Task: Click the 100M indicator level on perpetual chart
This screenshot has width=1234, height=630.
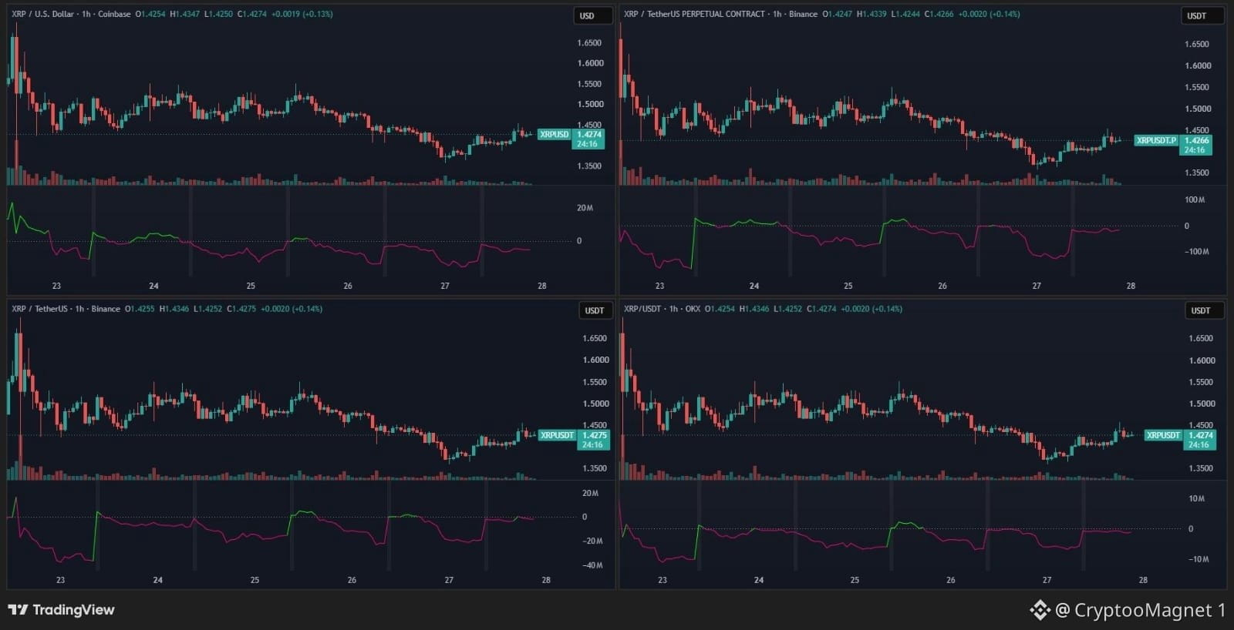Action: tap(1195, 199)
